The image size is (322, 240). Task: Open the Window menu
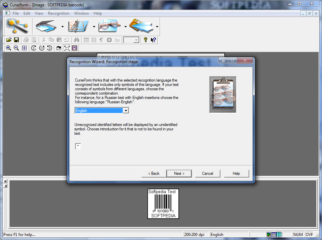81,13
